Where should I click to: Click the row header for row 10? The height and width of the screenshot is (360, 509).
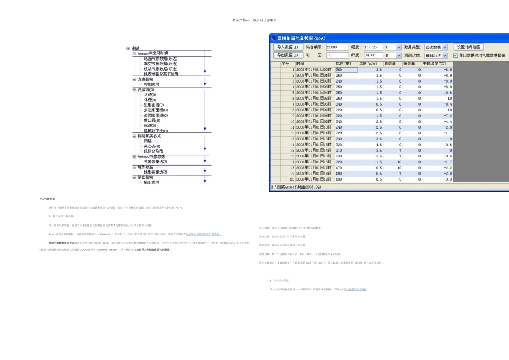[275, 122]
